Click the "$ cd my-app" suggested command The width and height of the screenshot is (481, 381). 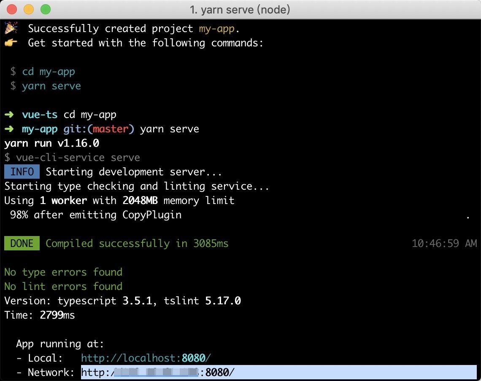43,72
